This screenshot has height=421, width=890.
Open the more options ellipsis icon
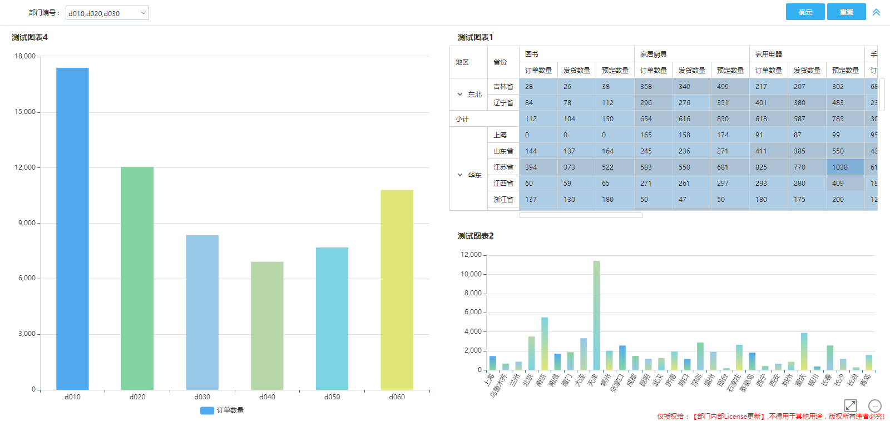(874, 406)
